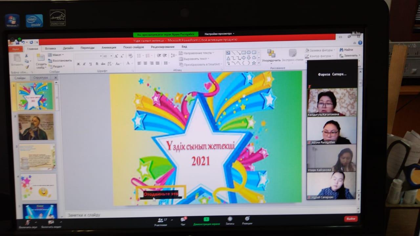Click the Increase font size icon
Viewport: 420px width, 236px height.
[116, 56]
